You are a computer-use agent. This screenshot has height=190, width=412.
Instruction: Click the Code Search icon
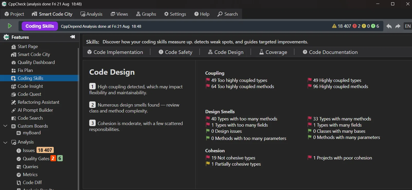point(14,118)
